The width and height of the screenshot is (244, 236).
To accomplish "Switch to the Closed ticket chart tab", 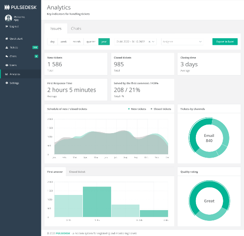I will (77, 172).
